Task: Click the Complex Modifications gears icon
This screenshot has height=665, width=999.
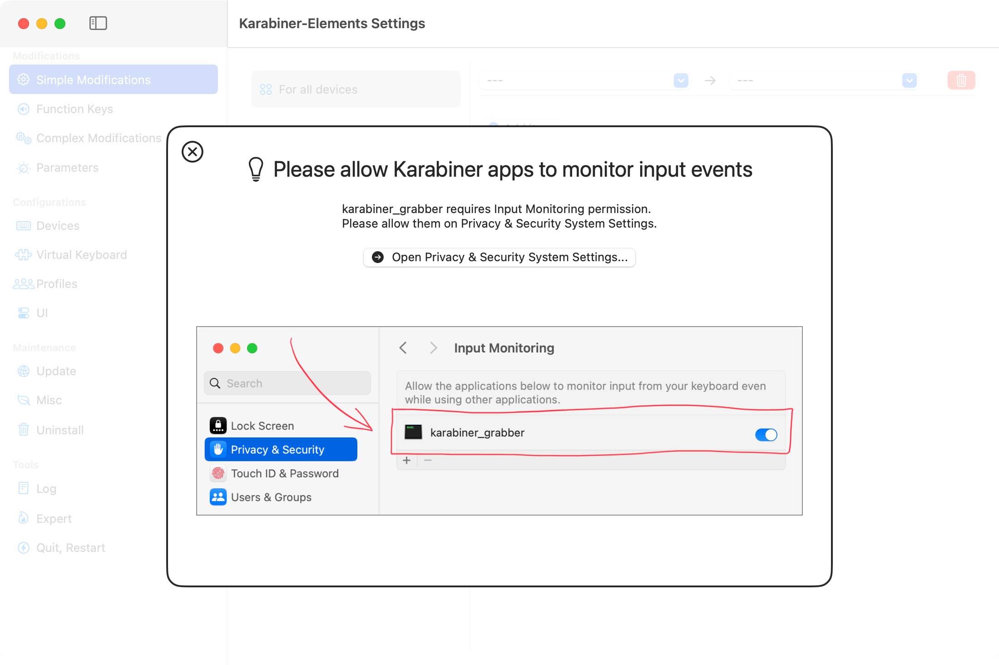Action: tap(24, 138)
